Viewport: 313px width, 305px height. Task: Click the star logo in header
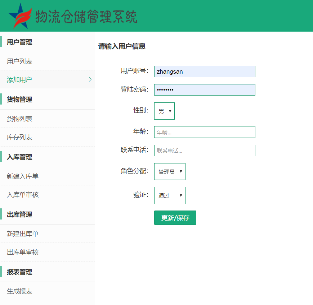tap(20, 16)
